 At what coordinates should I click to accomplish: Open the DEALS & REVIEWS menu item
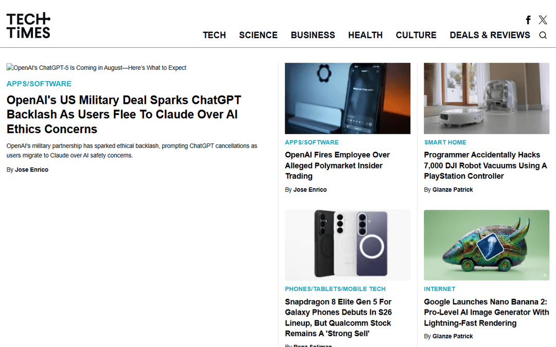[490, 35]
